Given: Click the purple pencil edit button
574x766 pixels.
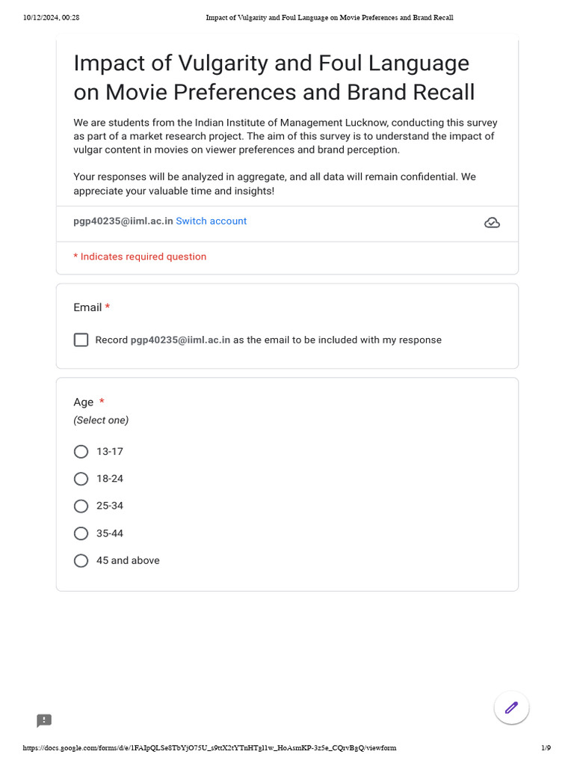Looking at the screenshot, I should tap(511, 708).
